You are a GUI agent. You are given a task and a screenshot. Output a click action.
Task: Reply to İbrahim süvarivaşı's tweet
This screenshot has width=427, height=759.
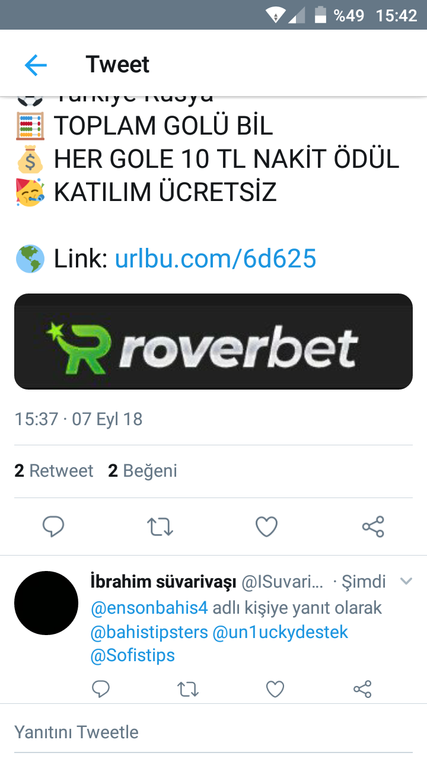(101, 688)
